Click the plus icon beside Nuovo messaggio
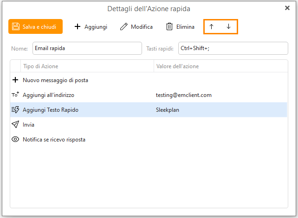This screenshot has height=218, width=298. 15,80
